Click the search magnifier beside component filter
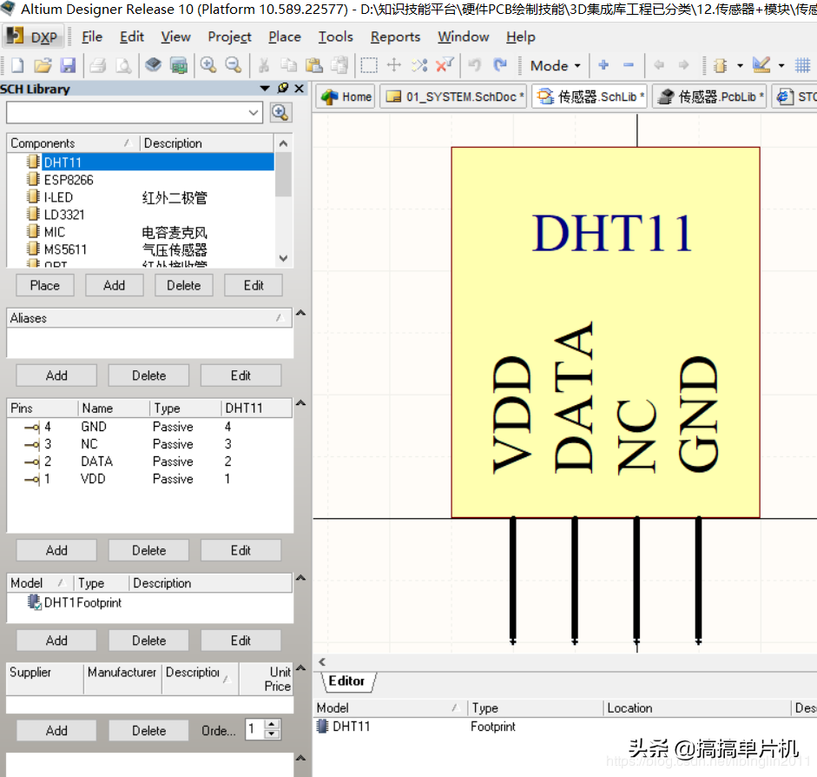 click(x=280, y=112)
